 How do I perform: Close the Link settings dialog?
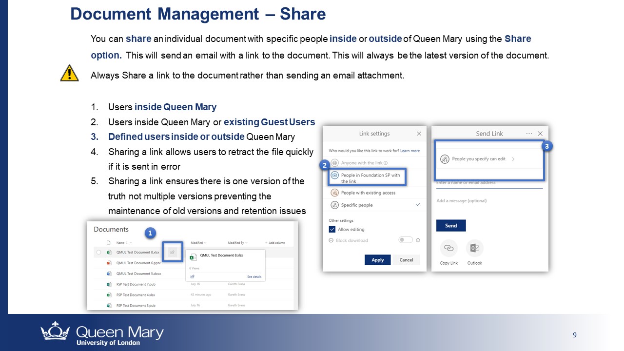pyautogui.click(x=419, y=134)
